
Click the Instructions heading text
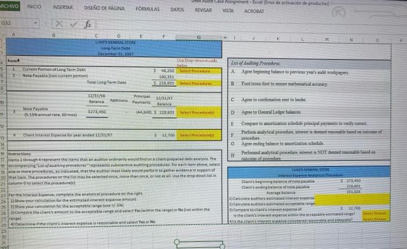(x=19, y=154)
